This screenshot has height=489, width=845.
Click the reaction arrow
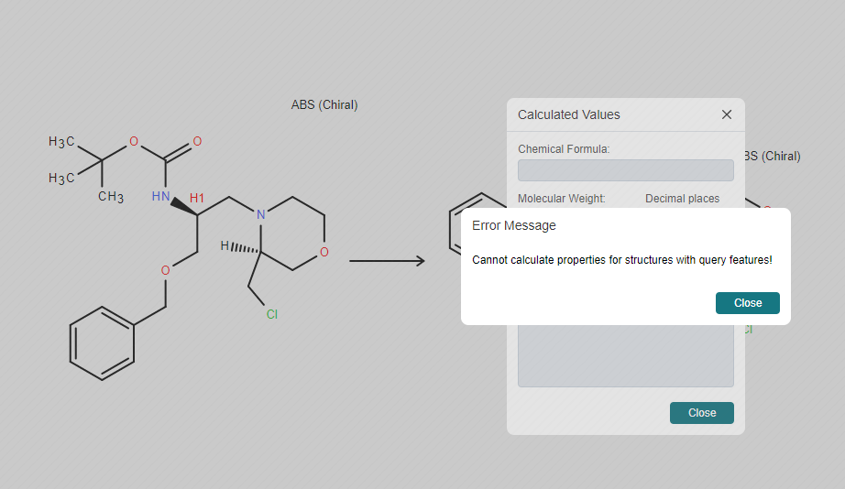(387, 261)
